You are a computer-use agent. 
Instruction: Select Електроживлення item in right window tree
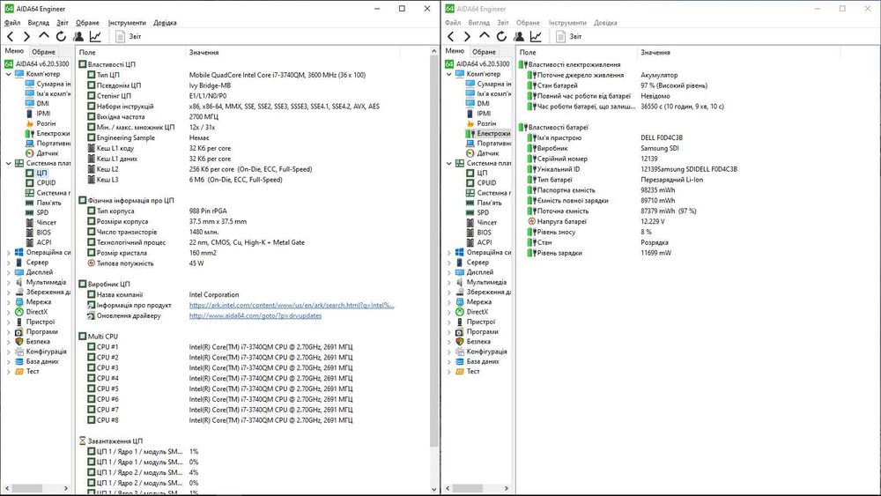[488, 134]
